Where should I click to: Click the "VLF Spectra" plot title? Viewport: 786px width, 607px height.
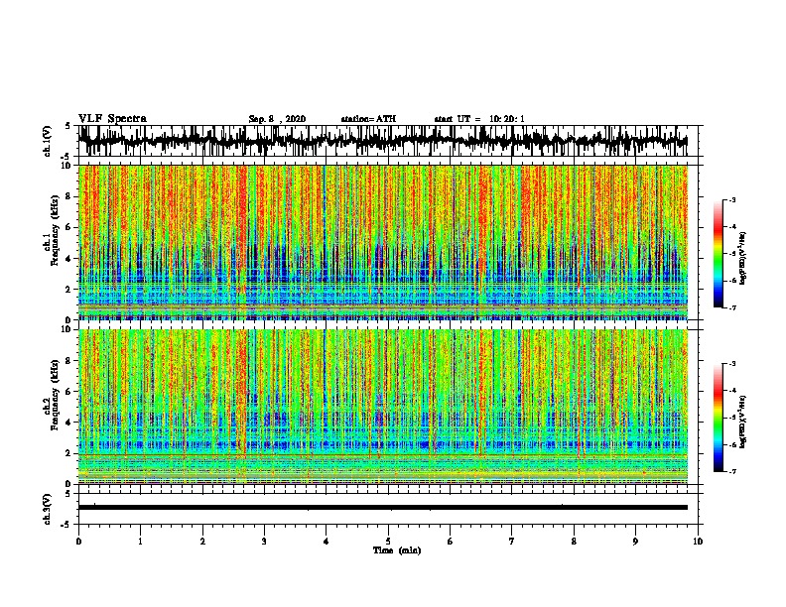tap(112, 119)
